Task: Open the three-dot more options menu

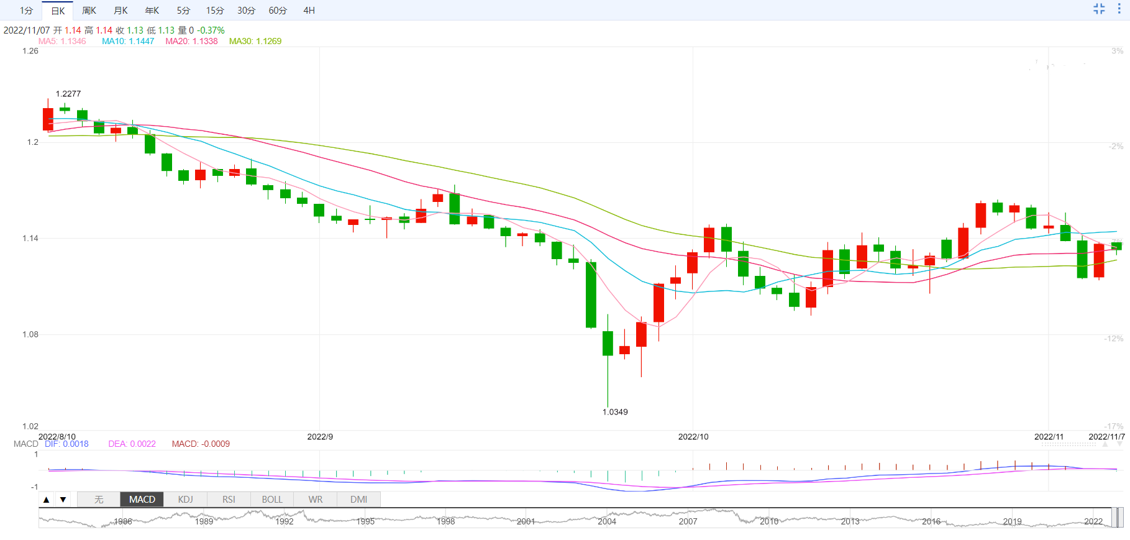Action: coord(1119,9)
